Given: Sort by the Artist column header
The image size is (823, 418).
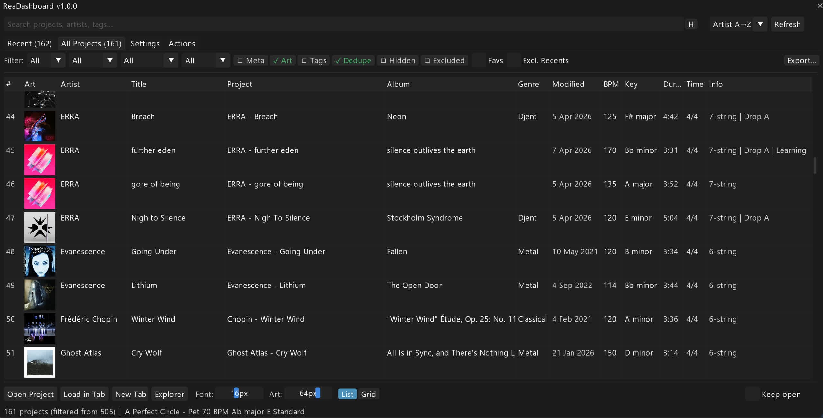Looking at the screenshot, I should point(70,84).
